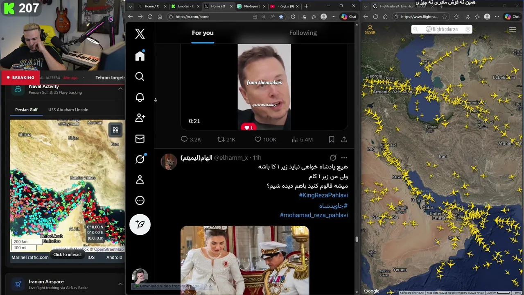Open profile icon in Flightradar browser toolbar
This screenshot has width=524, height=295.
(x=487, y=17)
